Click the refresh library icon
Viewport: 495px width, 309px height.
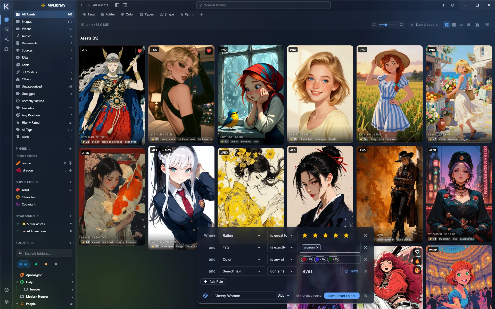point(453,5)
